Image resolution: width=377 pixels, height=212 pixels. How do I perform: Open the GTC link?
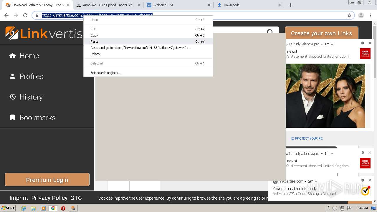click(x=76, y=198)
